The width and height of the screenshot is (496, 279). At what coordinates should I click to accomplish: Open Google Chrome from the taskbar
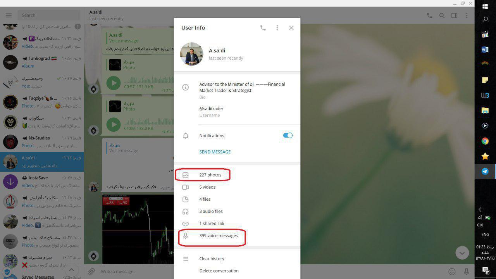485,141
